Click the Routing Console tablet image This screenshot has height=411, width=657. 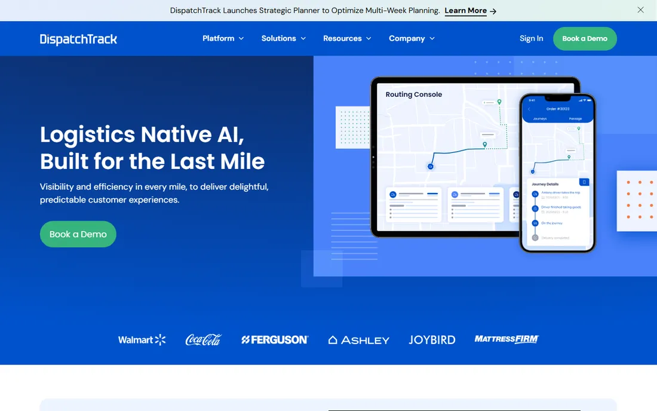click(445, 157)
